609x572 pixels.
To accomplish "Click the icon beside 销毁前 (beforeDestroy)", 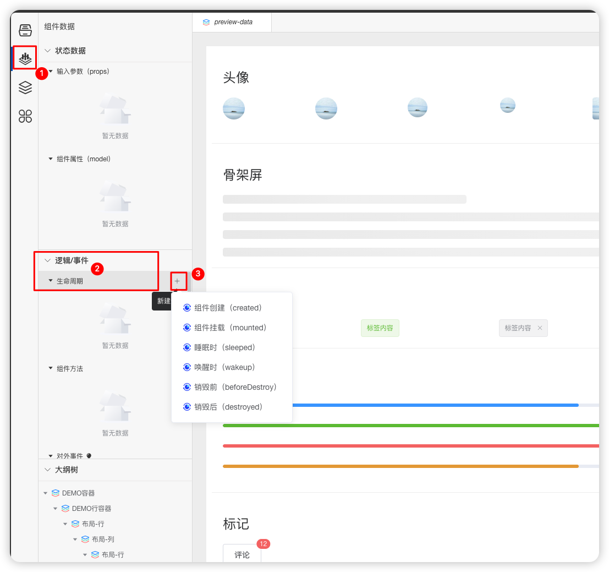I will coord(187,387).
